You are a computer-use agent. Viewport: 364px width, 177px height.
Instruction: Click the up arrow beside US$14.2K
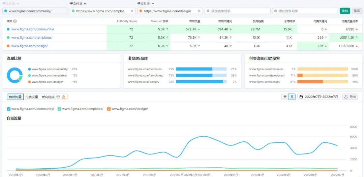[357, 38]
